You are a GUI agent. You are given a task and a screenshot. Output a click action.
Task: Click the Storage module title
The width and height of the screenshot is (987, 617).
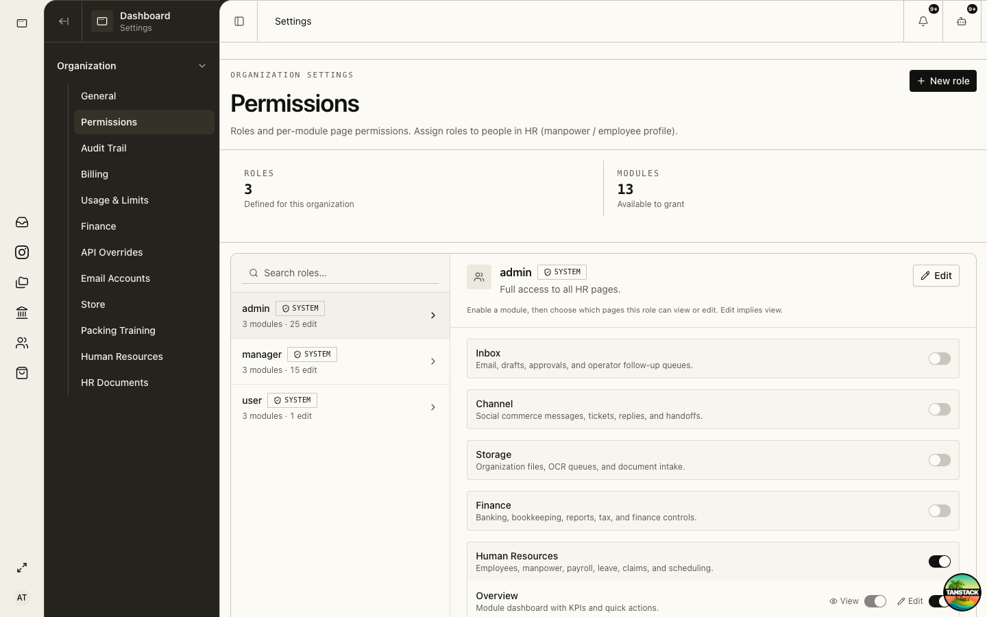tap(493, 455)
